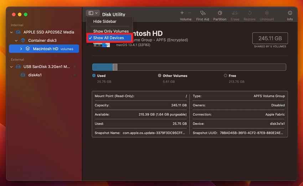Click the Available 215.39 GB value
303x186 pixels.
(163, 114)
